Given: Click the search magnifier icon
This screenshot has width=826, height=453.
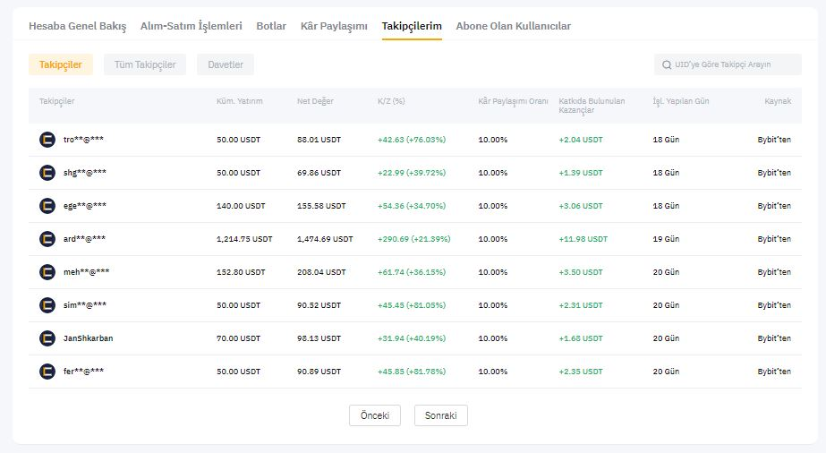Looking at the screenshot, I should click(x=667, y=64).
